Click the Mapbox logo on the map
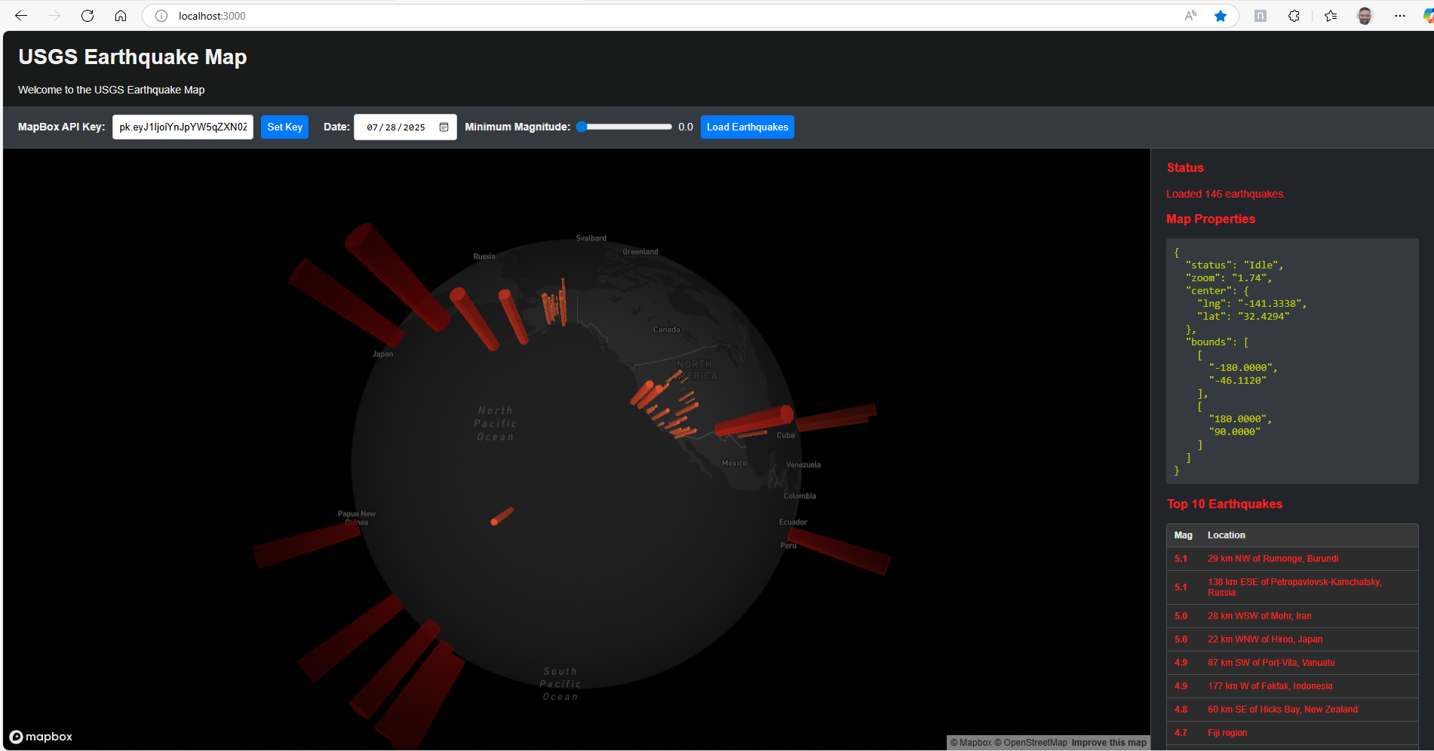Image resolution: width=1434 pixels, height=751 pixels. [x=41, y=737]
